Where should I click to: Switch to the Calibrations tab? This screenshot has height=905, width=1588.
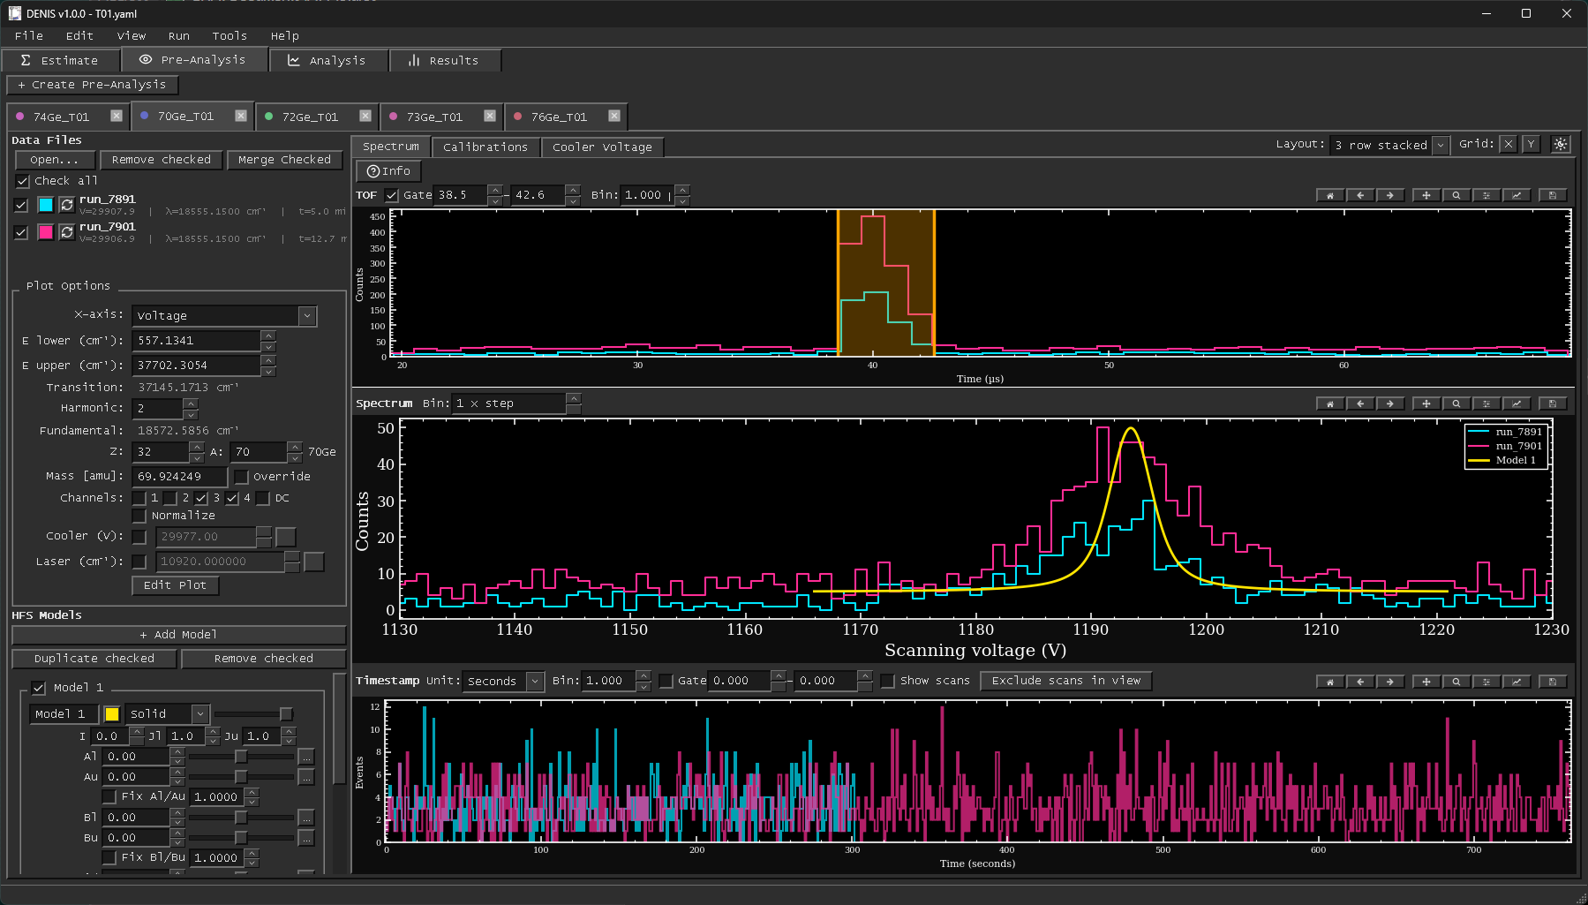[485, 147]
